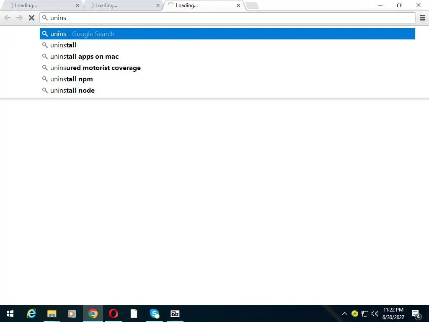Click the green plus tray icon
Image resolution: width=429 pixels, height=322 pixels.
355,314
